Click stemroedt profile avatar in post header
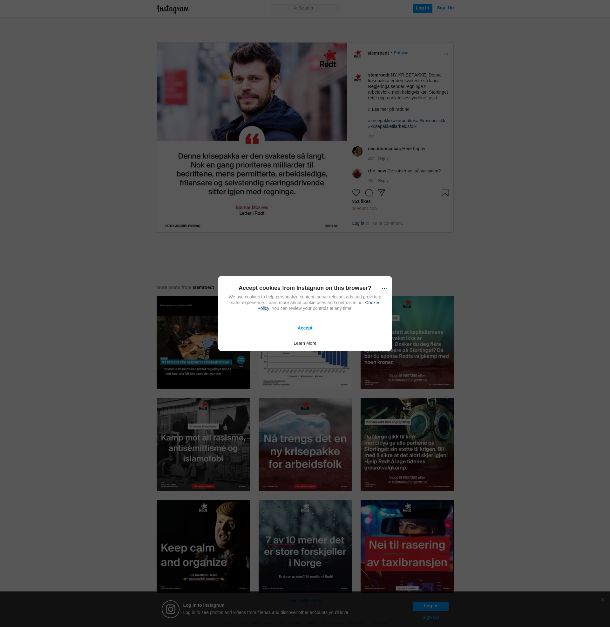This screenshot has width=610, height=627. click(x=357, y=54)
